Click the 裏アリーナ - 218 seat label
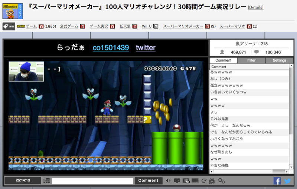Viewport: 297px width, 189px height. point(251,44)
